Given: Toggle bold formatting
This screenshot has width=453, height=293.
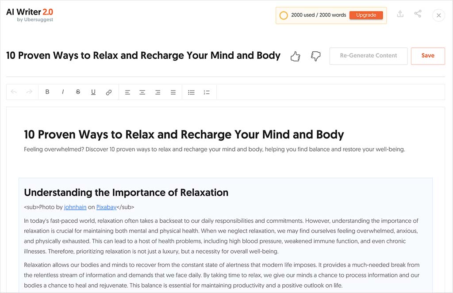Looking at the screenshot, I should point(47,92).
